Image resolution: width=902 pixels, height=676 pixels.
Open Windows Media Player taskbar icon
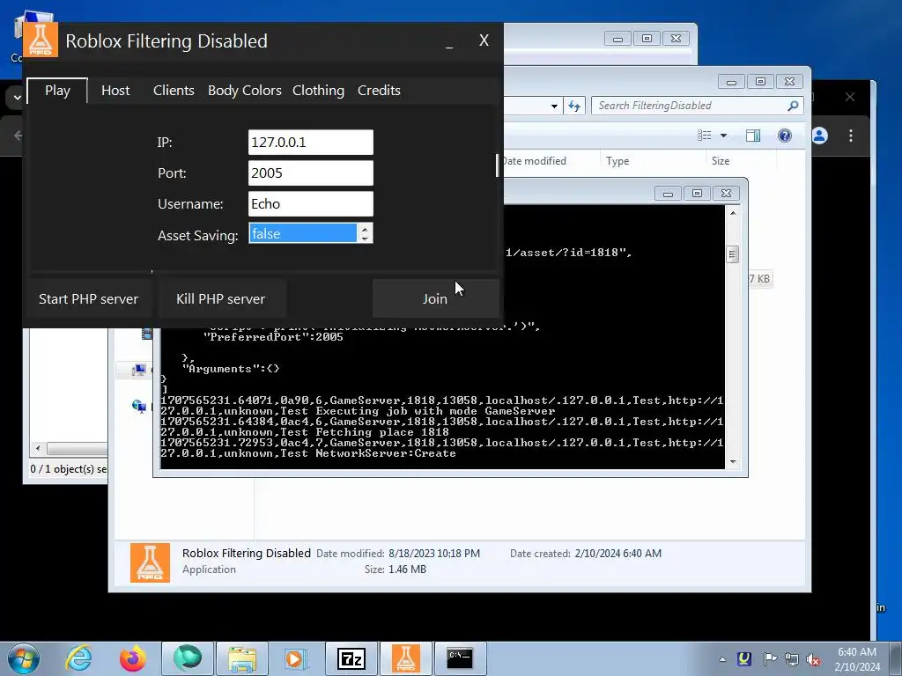[x=296, y=658]
